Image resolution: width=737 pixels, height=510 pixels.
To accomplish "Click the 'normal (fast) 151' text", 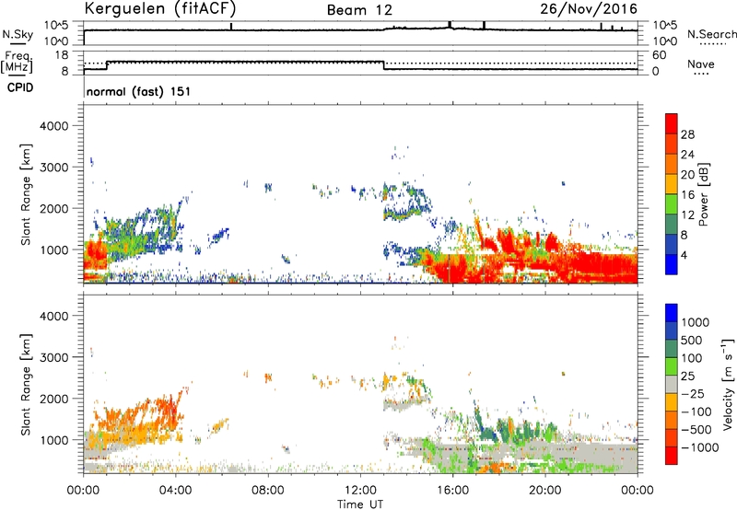I will point(139,91).
